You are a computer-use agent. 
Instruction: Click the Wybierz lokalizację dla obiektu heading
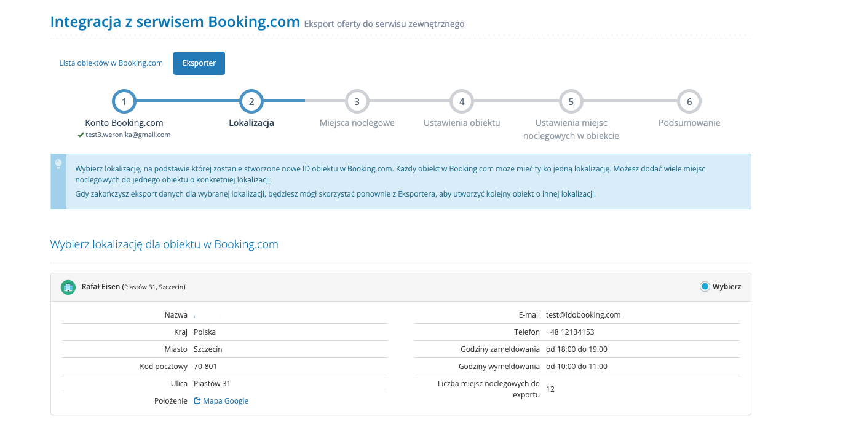tap(164, 244)
